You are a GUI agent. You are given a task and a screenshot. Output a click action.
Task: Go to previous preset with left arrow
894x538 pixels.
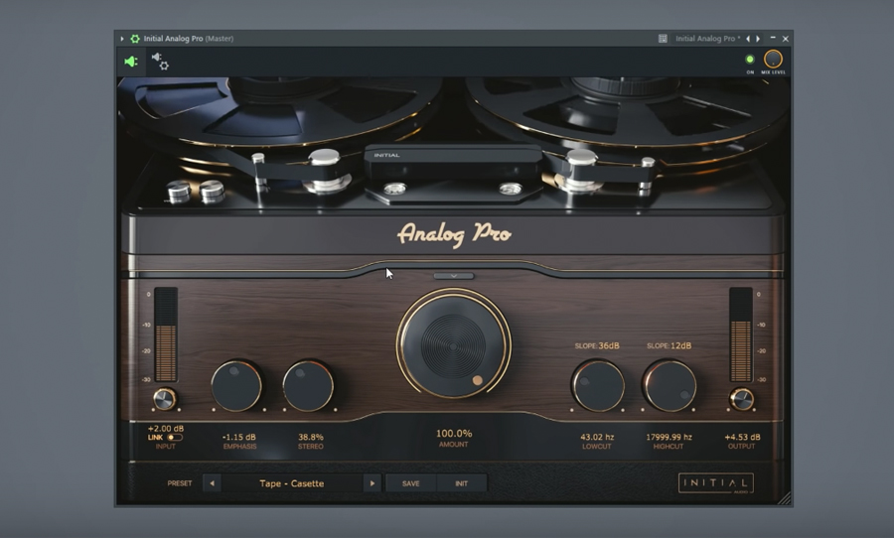click(212, 483)
